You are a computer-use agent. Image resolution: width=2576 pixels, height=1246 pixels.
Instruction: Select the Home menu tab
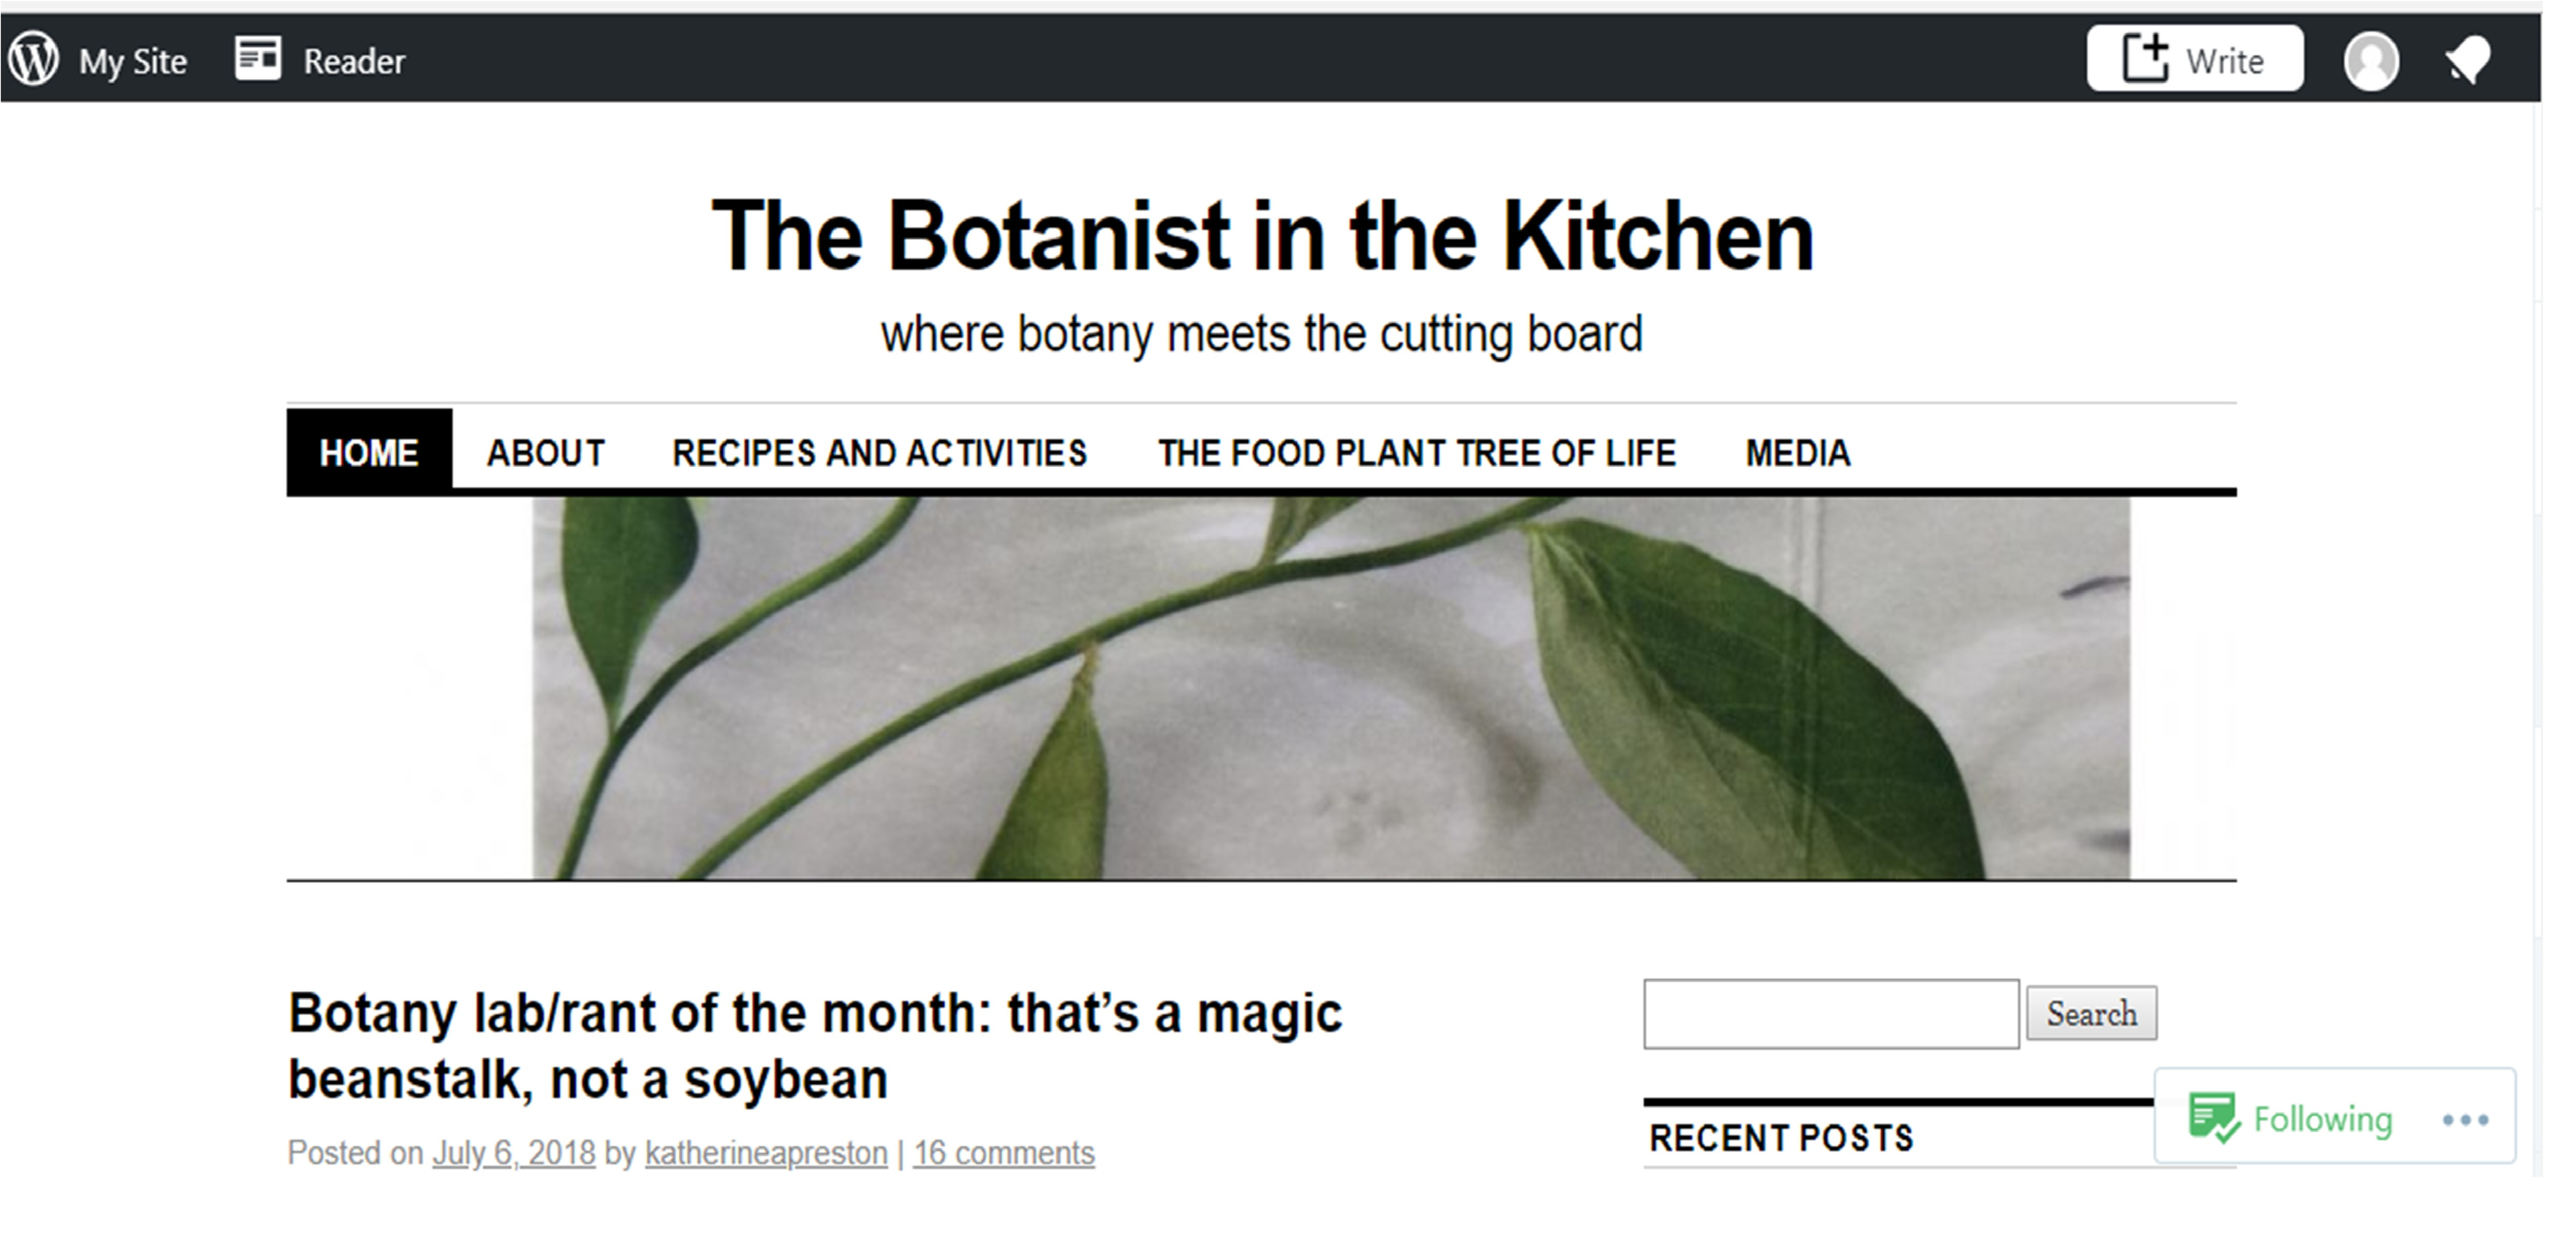[369, 453]
